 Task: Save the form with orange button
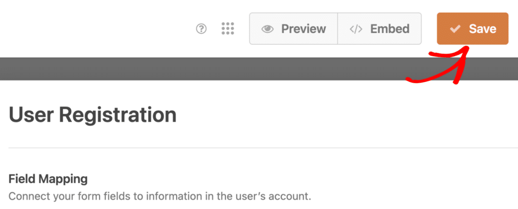coord(472,28)
